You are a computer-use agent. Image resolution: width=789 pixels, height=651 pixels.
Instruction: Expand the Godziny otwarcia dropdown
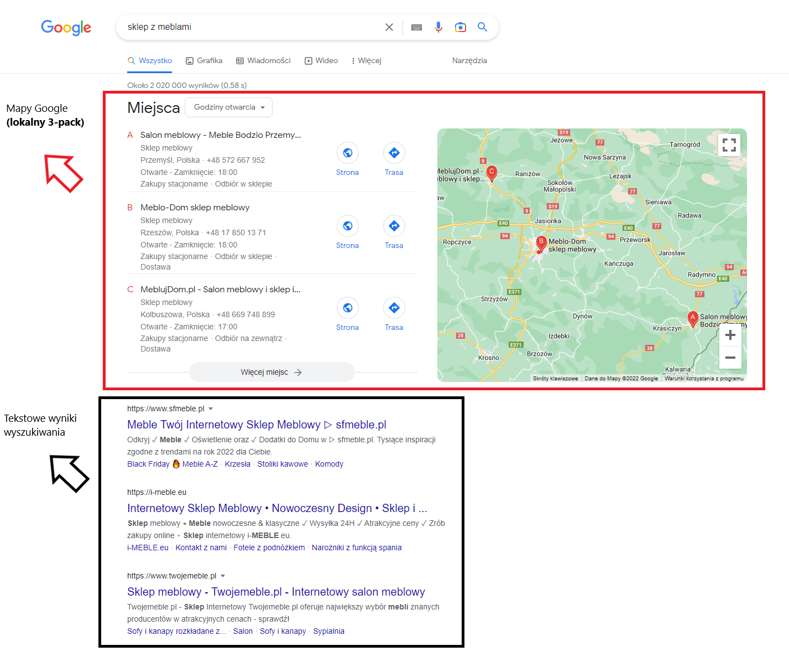coord(229,107)
